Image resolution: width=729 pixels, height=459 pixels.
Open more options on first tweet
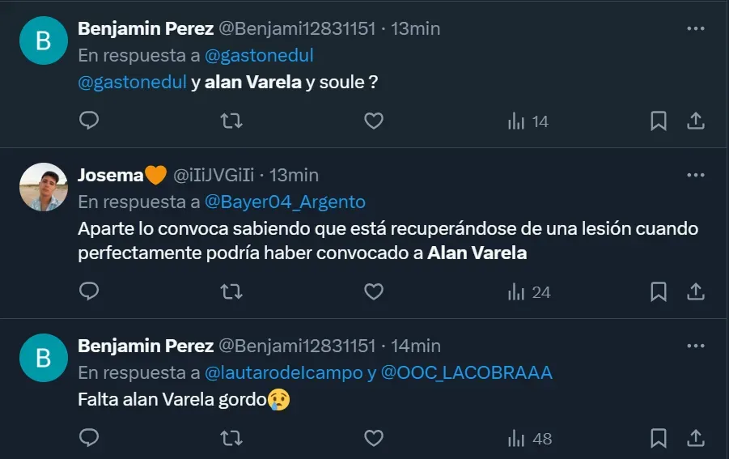695,28
